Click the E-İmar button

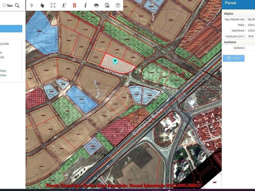233,58
